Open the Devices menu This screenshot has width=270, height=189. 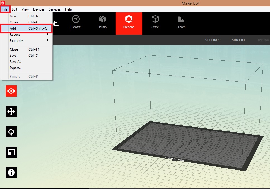[38, 9]
